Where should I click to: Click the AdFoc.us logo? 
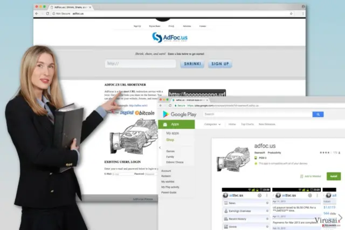point(170,37)
